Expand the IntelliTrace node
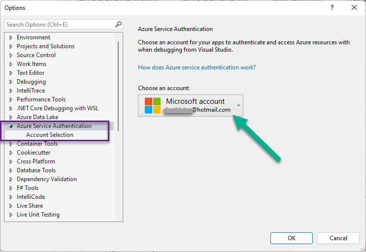The width and height of the screenshot is (366, 252). point(11,91)
